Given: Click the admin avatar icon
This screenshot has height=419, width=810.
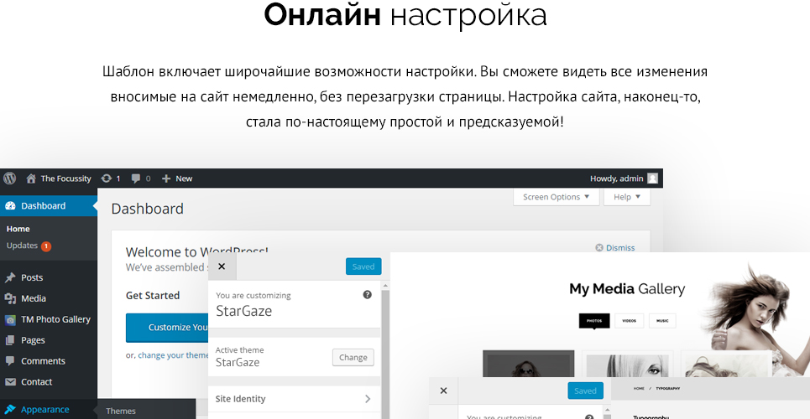Looking at the screenshot, I should tap(653, 178).
